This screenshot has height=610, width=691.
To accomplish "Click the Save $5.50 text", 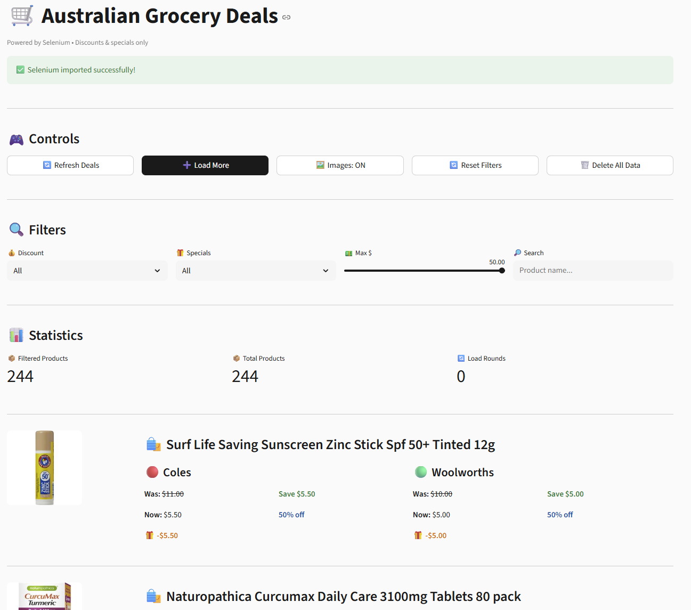I will coord(297,494).
